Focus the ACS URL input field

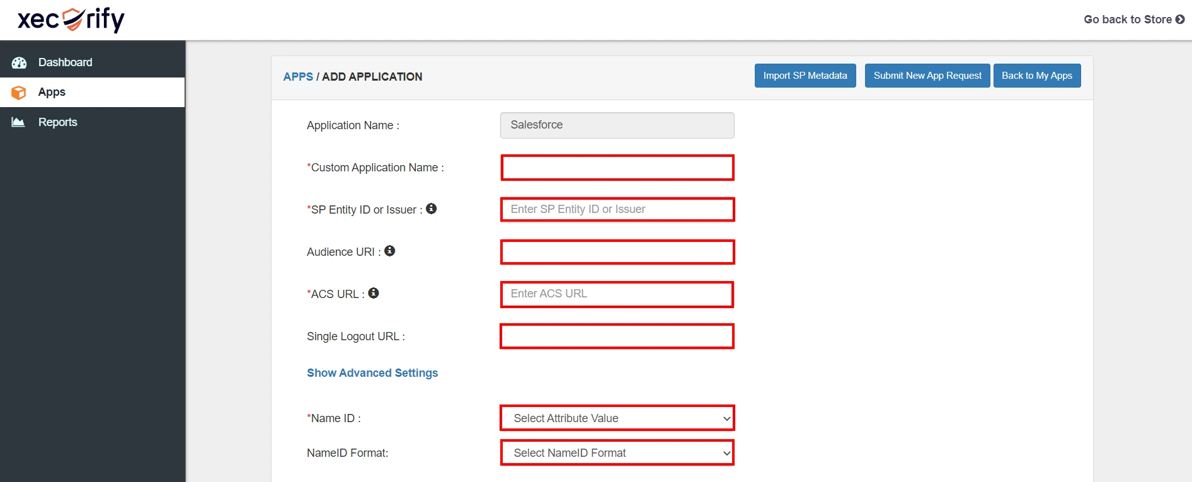pyautogui.click(x=617, y=294)
